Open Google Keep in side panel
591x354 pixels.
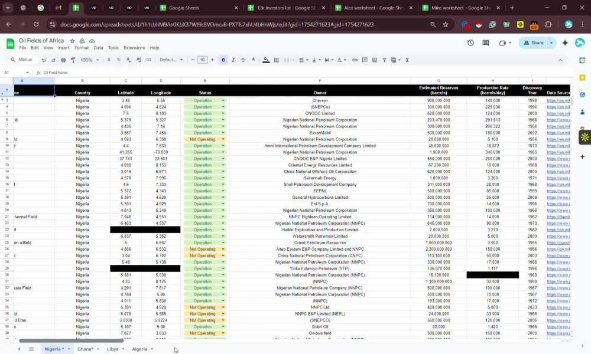(582, 77)
